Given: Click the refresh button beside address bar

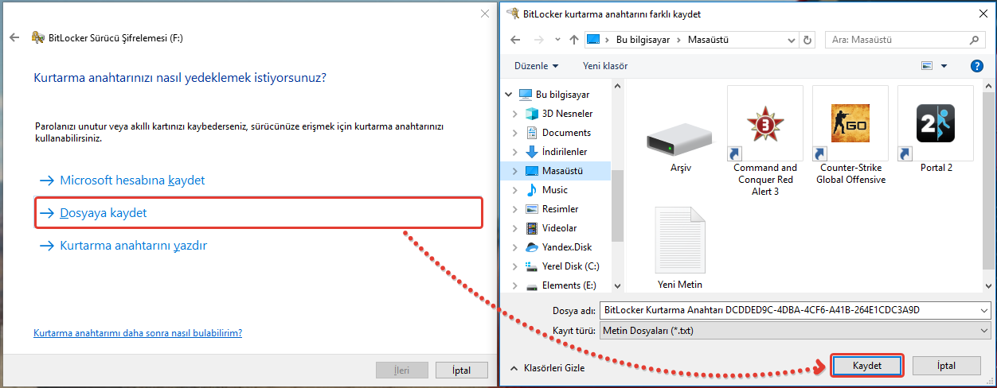Looking at the screenshot, I should pos(808,40).
